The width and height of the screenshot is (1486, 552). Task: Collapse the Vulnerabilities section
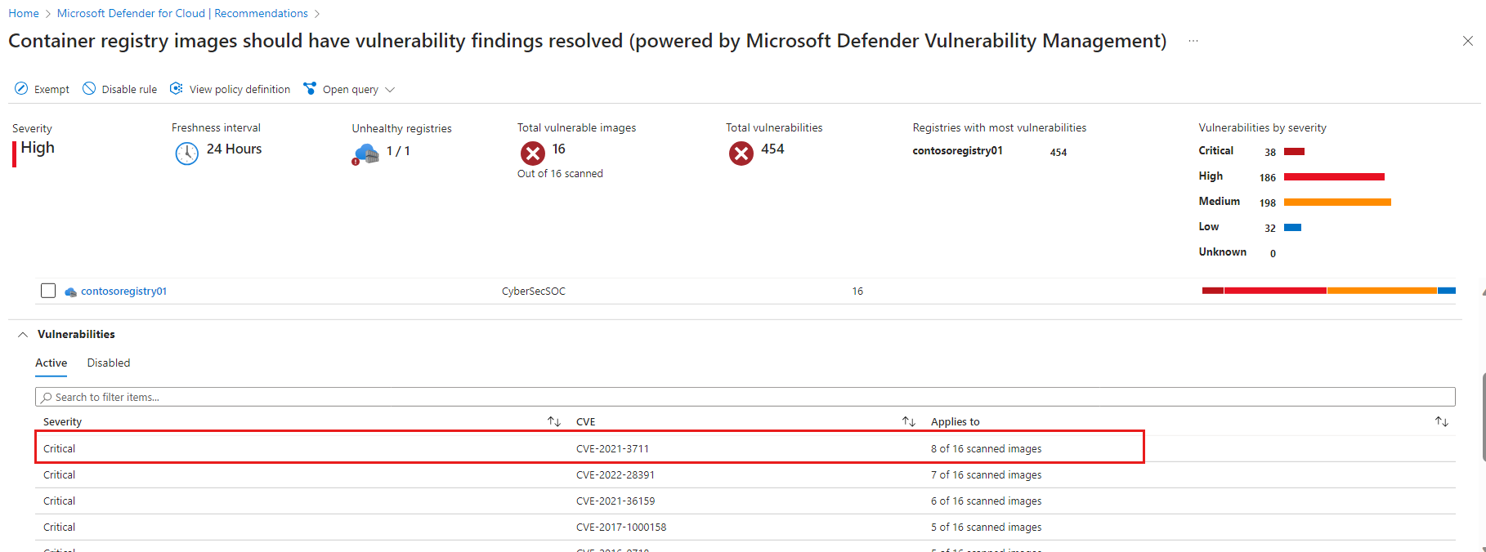(23, 335)
